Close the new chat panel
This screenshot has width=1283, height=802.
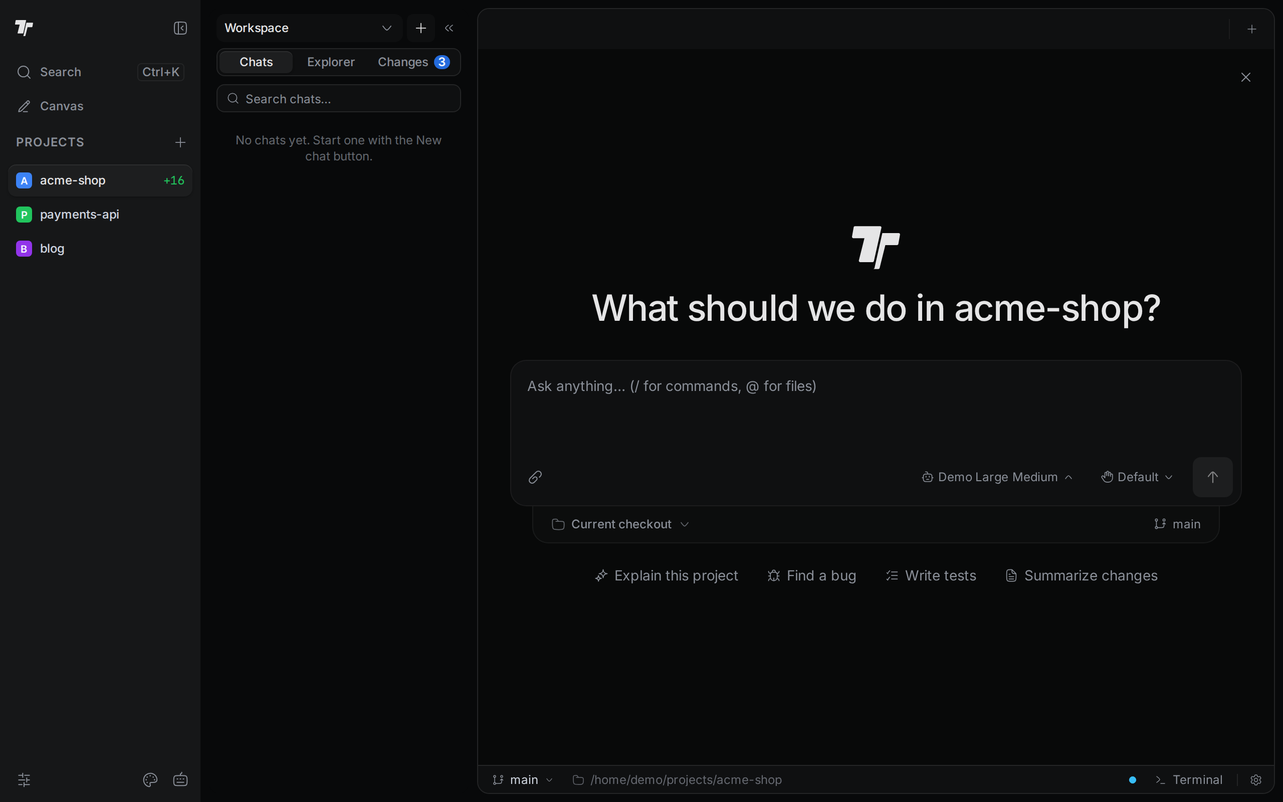coord(1246,77)
